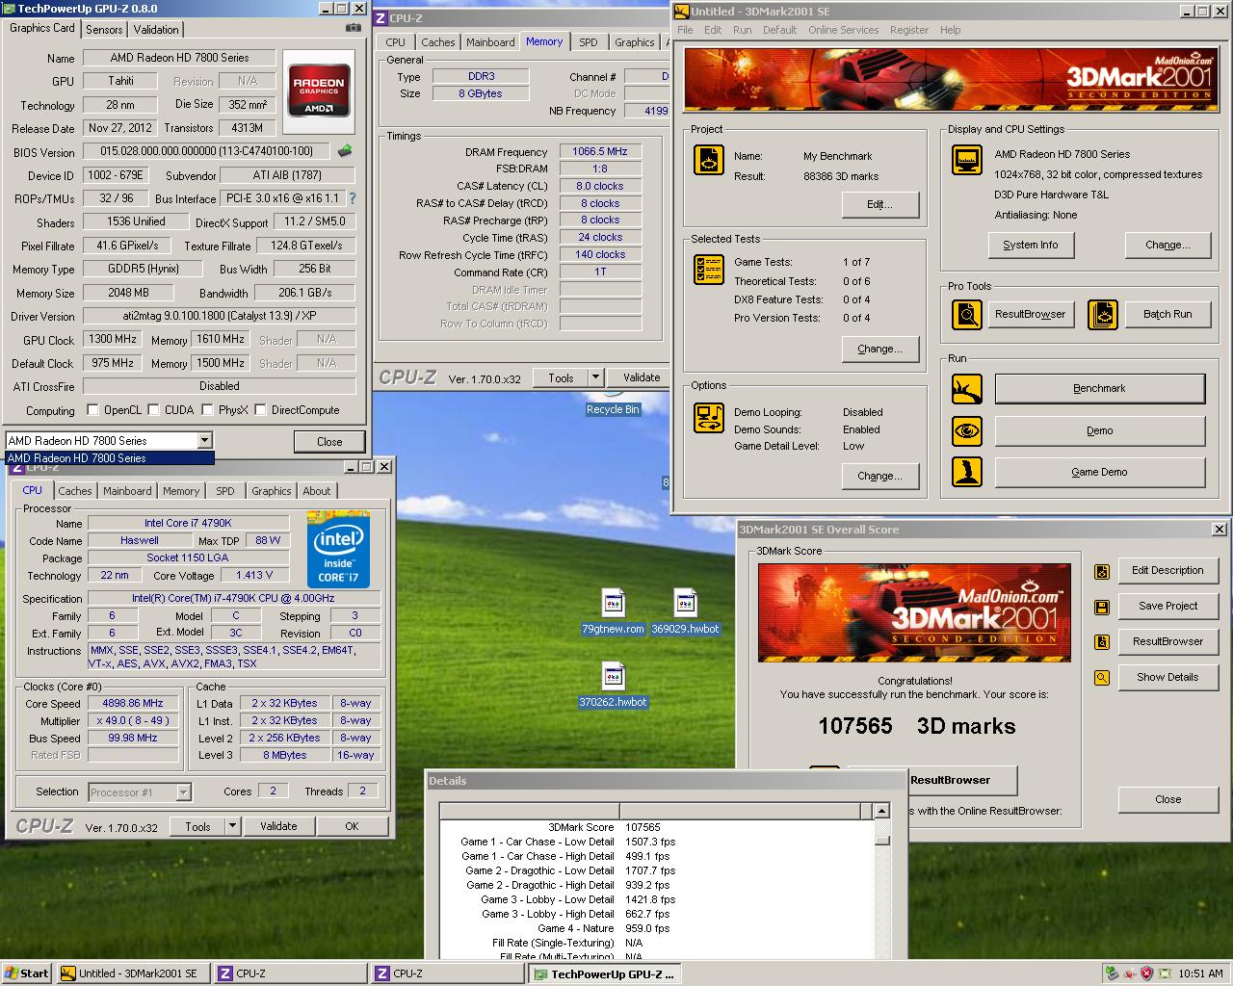Click the GPU-Z screenshot camera icon

pos(354,27)
